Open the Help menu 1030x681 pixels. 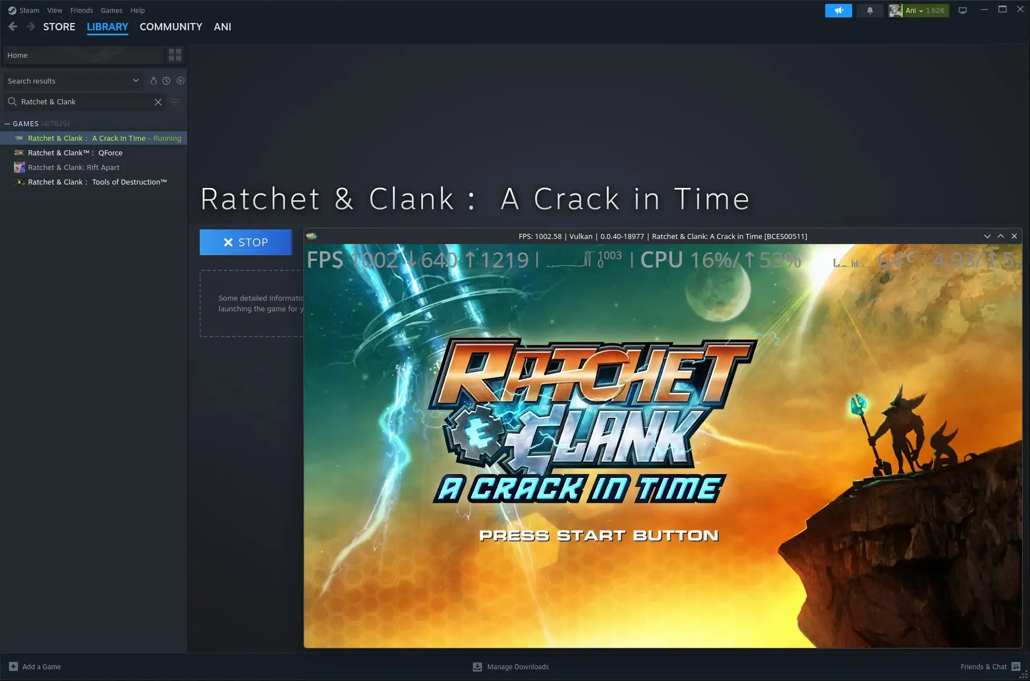click(x=137, y=10)
